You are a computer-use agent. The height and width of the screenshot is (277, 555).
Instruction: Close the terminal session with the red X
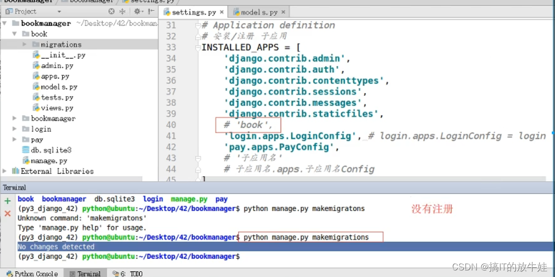click(8, 213)
